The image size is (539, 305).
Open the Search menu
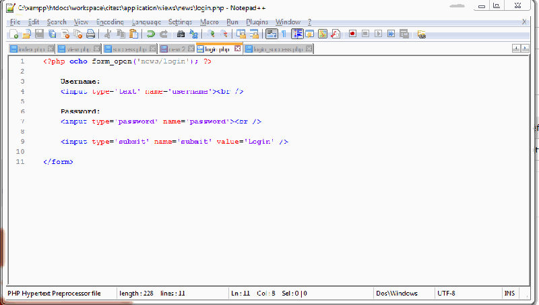pos(57,22)
